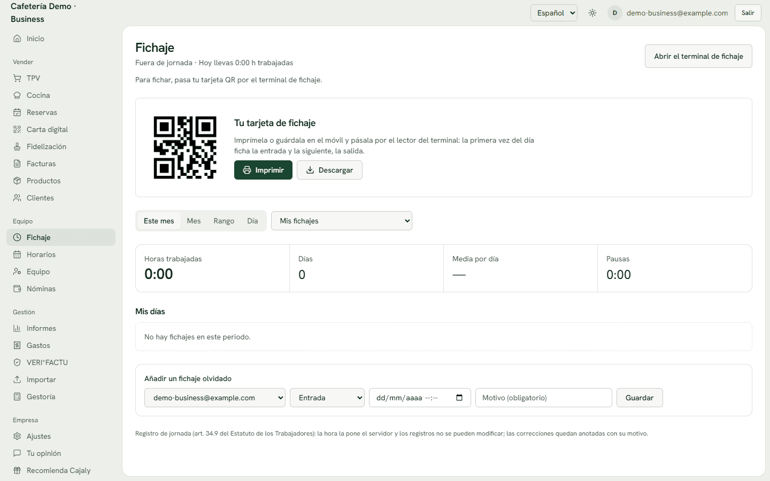The height and width of the screenshot is (481, 770).
Task: Open the date picker calendar icon
Action: [459, 398]
